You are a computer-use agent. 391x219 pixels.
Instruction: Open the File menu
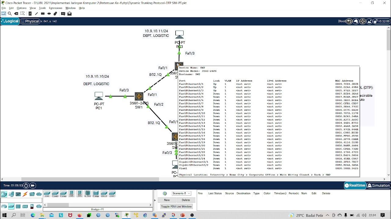[4, 8]
